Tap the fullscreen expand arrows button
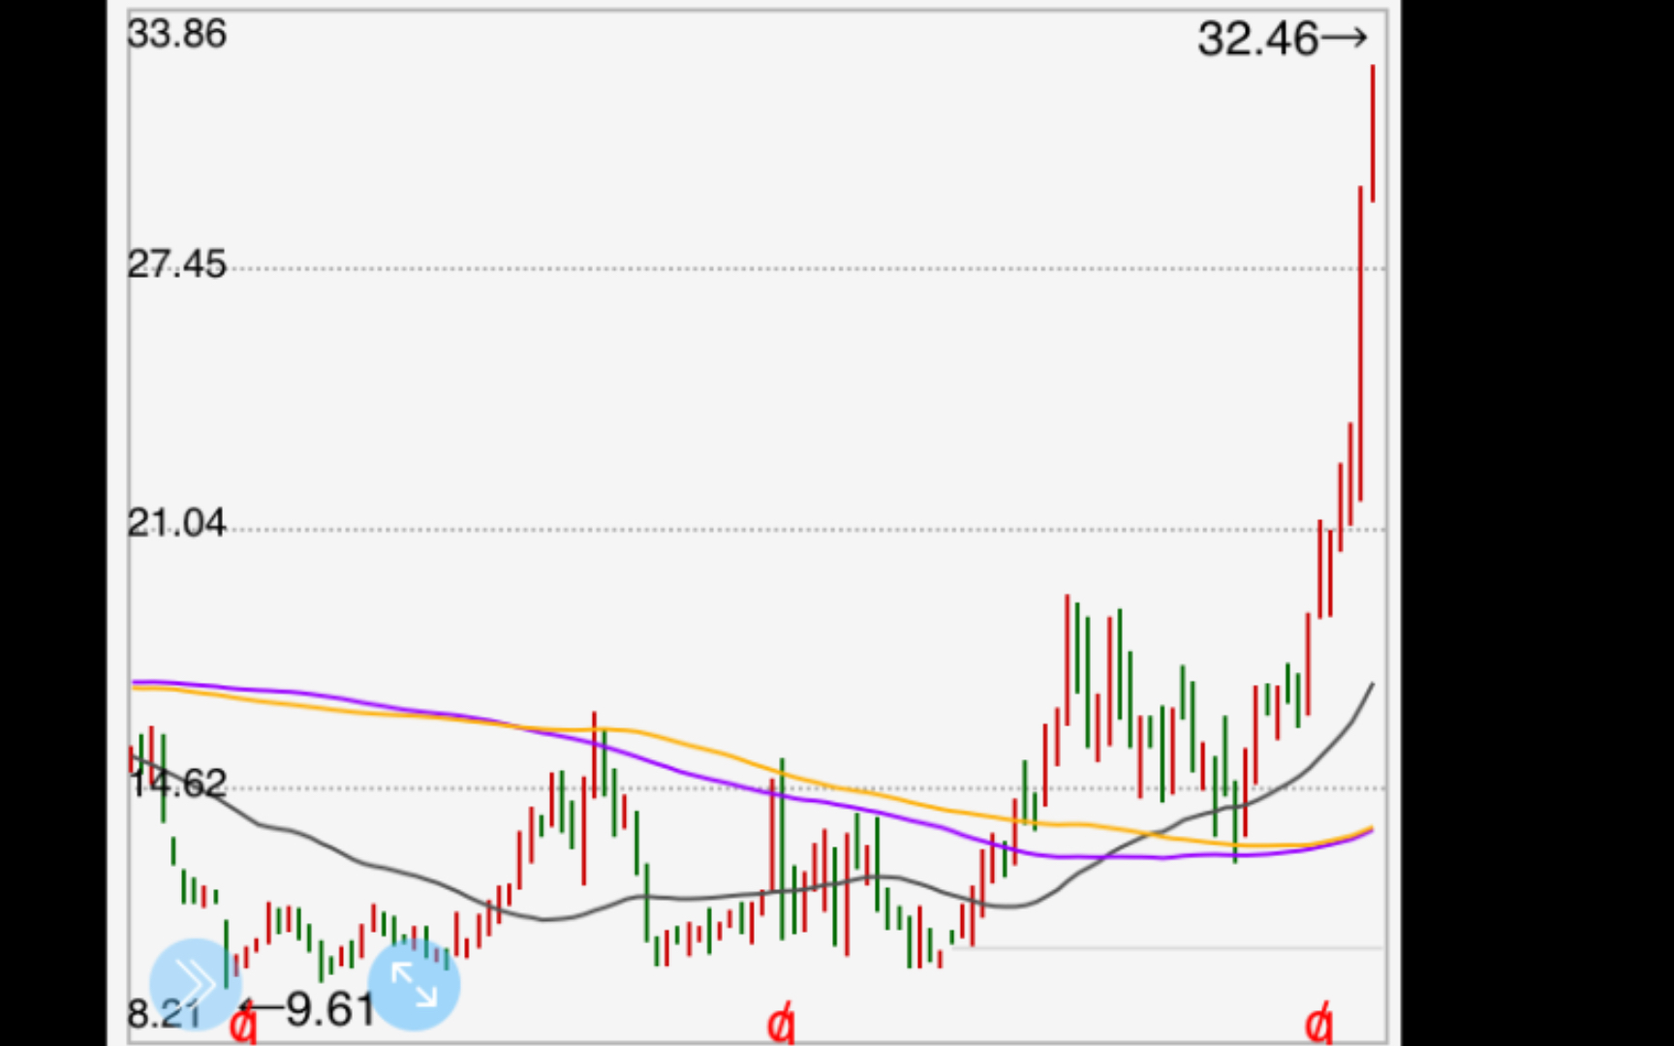Image resolution: width=1674 pixels, height=1046 pixels. [x=414, y=983]
